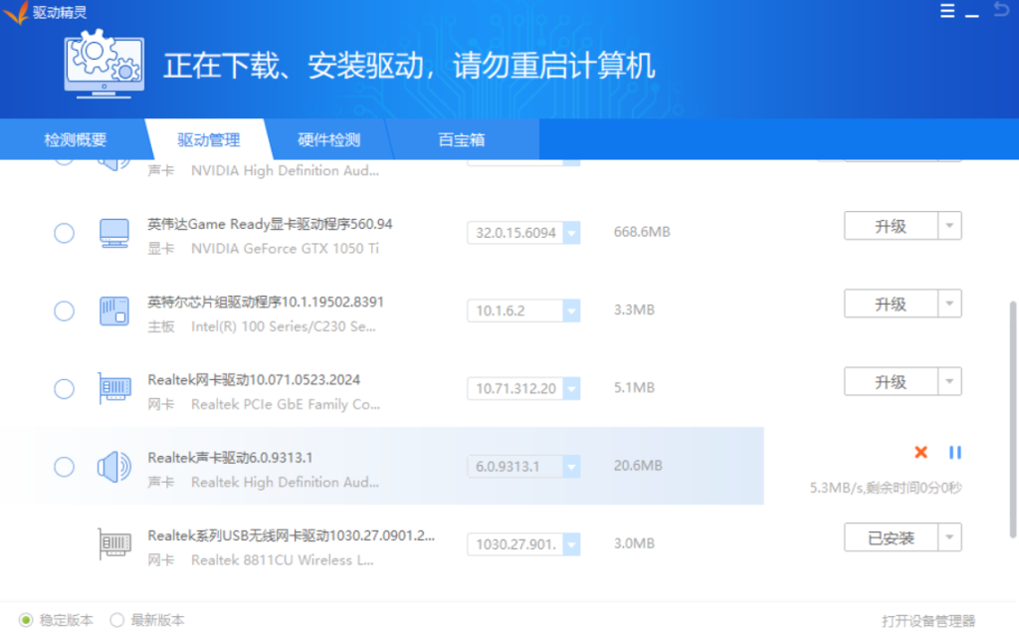
Task: Open the 百宝箱 tab
Action: pos(461,139)
